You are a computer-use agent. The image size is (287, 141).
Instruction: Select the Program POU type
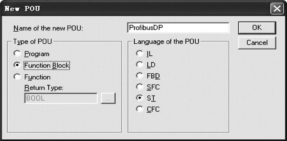point(18,54)
